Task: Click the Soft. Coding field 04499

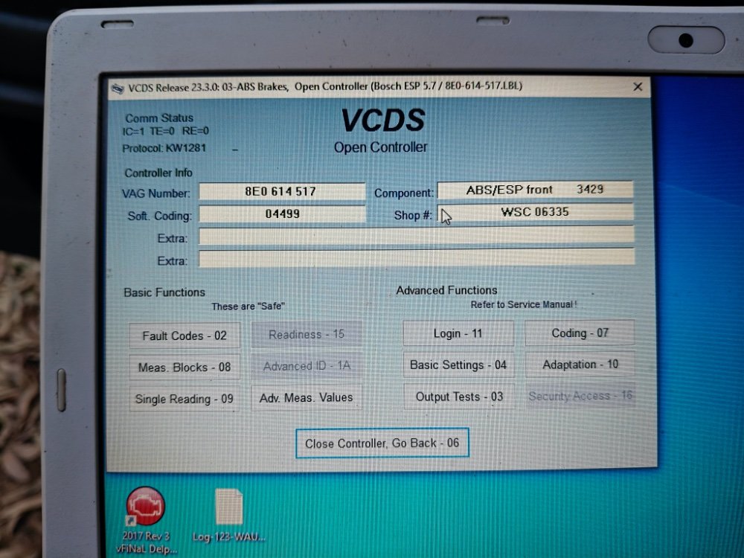Action: pyautogui.click(x=282, y=214)
